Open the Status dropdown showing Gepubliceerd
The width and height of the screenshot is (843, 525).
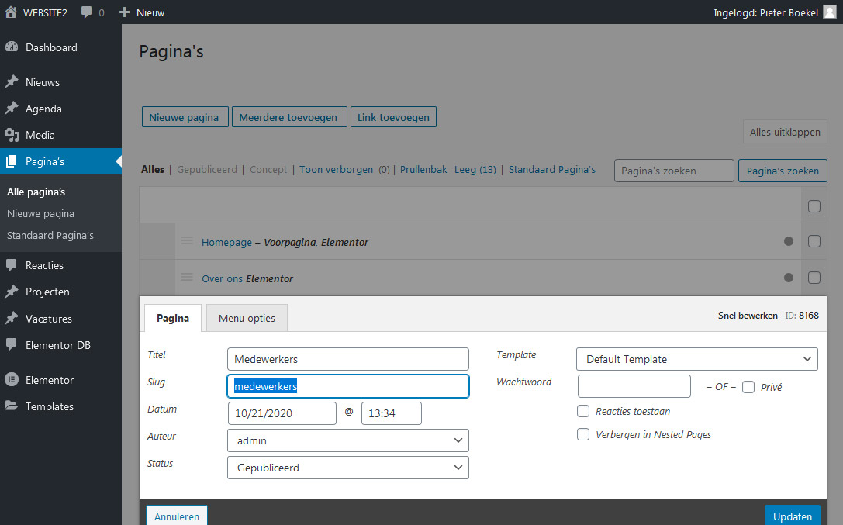point(347,468)
